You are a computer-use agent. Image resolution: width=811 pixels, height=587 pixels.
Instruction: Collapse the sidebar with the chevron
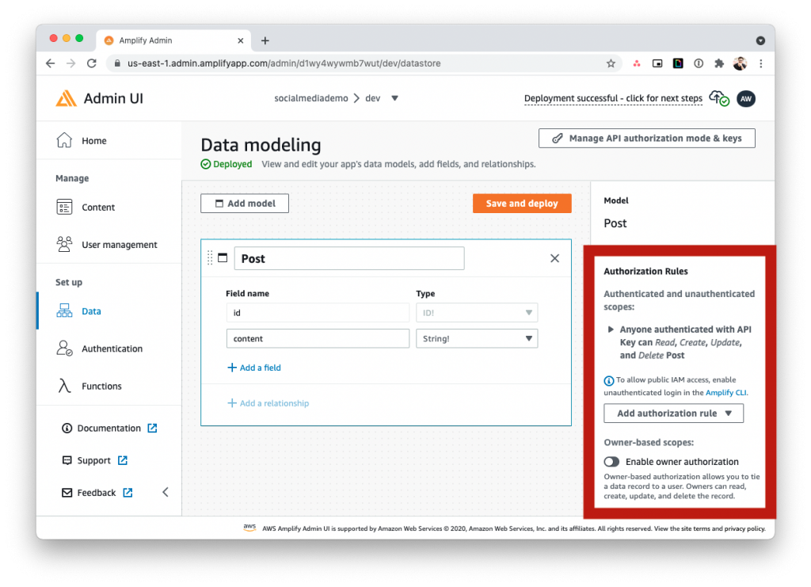[x=165, y=491]
